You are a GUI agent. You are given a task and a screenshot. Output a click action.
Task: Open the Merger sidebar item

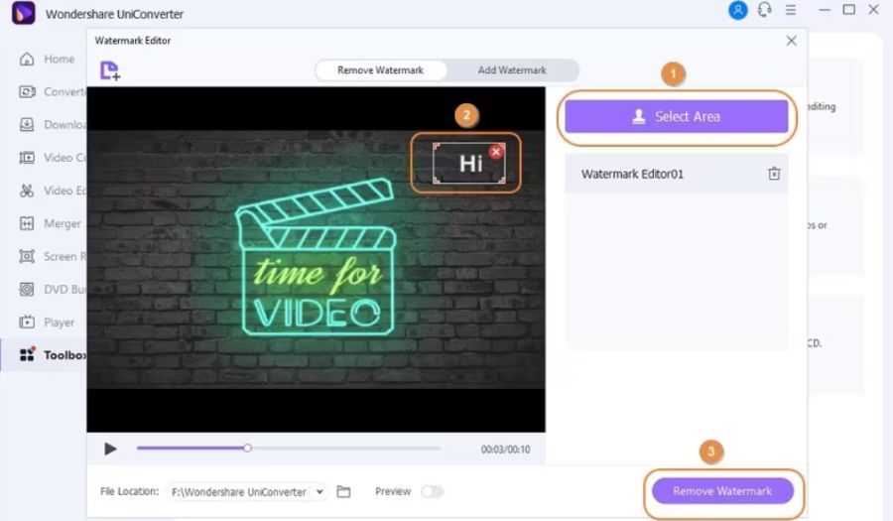tap(51, 223)
